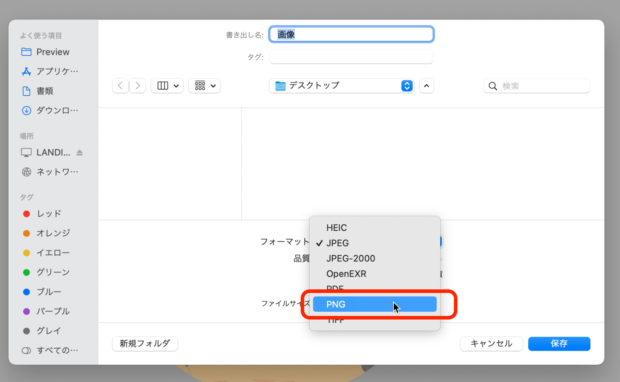Select the Green (グリーン) tag

pyautogui.click(x=46, y=272)
